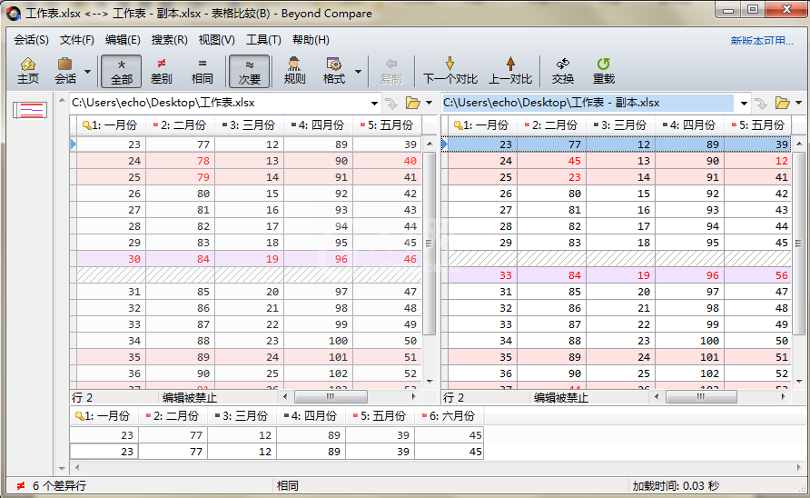Click left pane column header 3: 三月份
Viewport: 810px width, 498px height.
(x=250, y=125)
